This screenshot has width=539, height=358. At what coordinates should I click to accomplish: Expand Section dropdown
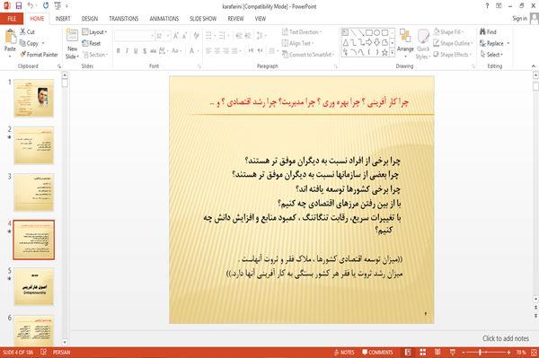click(95, 55)
